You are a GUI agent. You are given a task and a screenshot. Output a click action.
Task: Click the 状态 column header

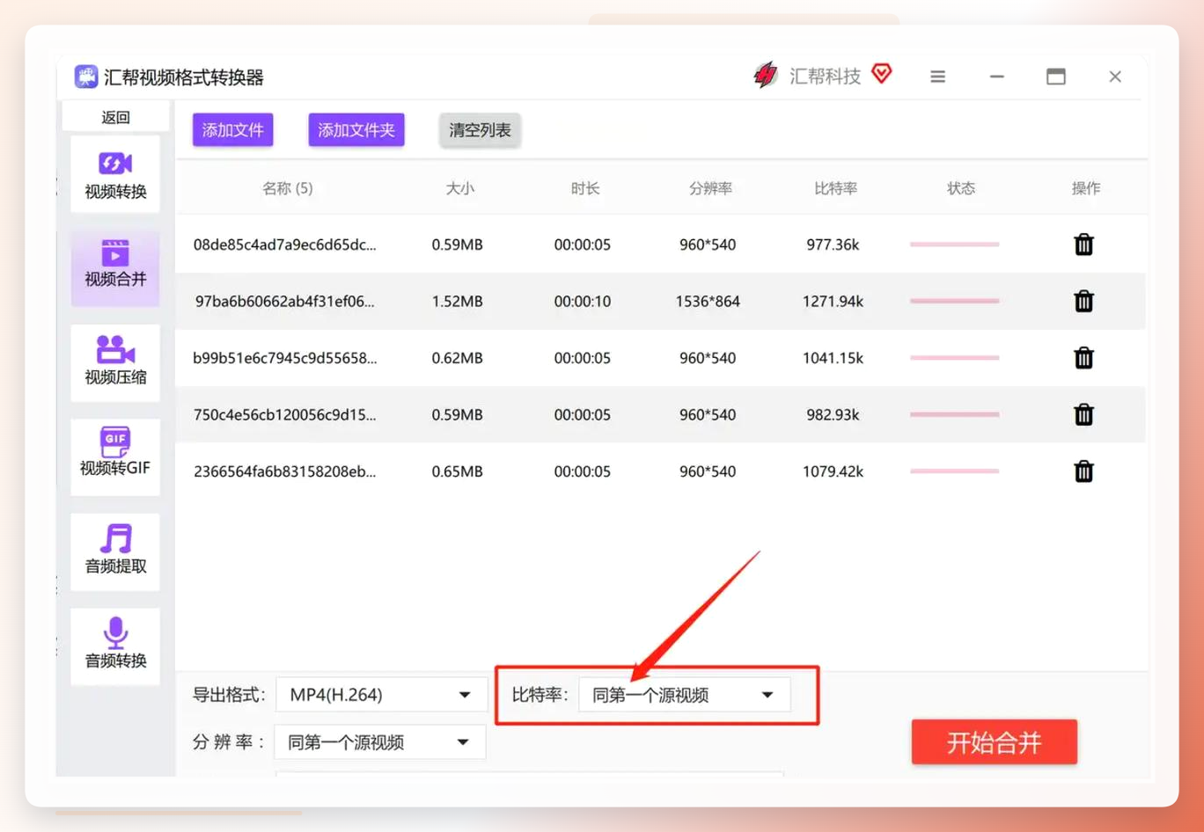click(x=961, y=188)
